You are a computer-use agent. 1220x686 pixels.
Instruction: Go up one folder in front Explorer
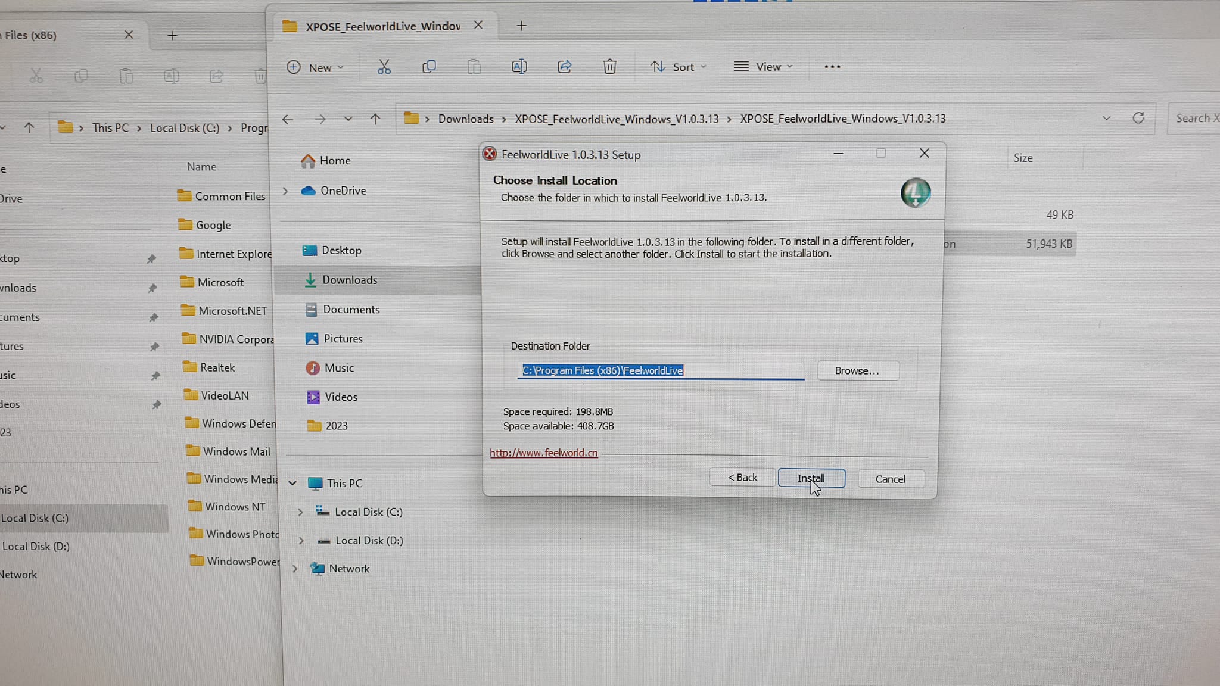[375, 119]
